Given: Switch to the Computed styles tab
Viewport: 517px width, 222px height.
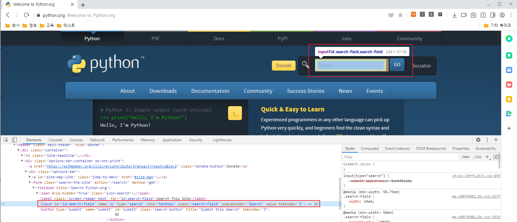Looking at the screenshot, I should 370,149.
